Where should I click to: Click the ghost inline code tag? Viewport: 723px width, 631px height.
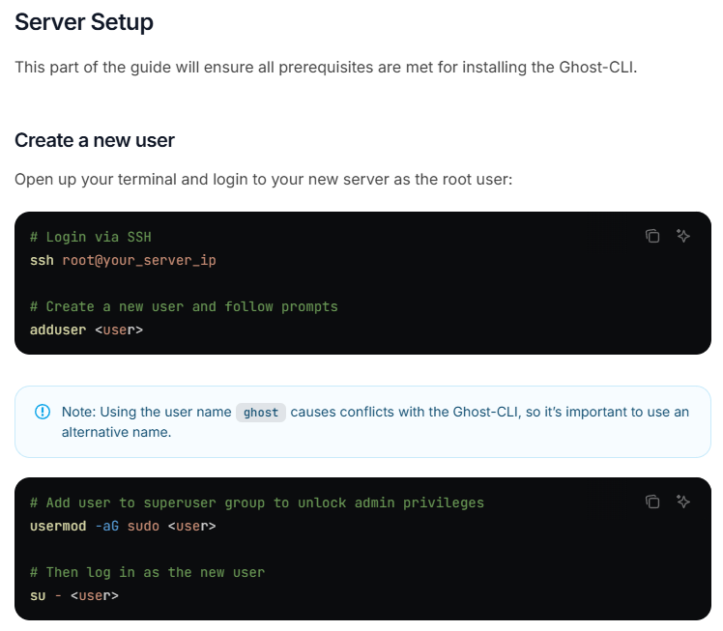point(261,413)
